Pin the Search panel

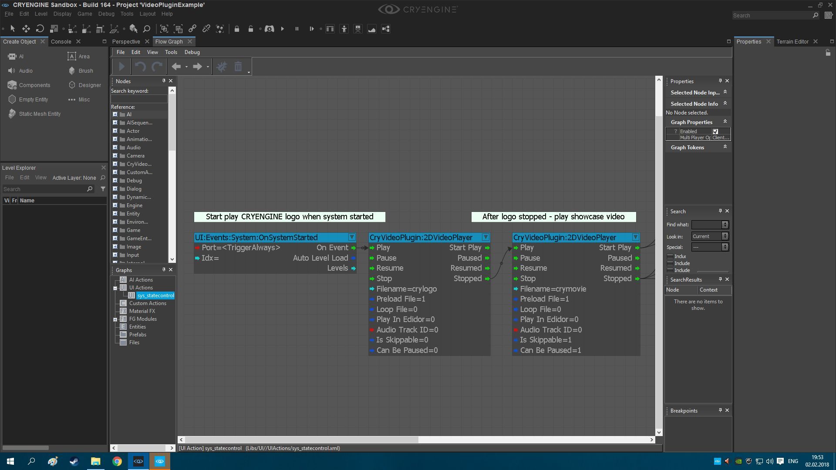coord(720,211)
